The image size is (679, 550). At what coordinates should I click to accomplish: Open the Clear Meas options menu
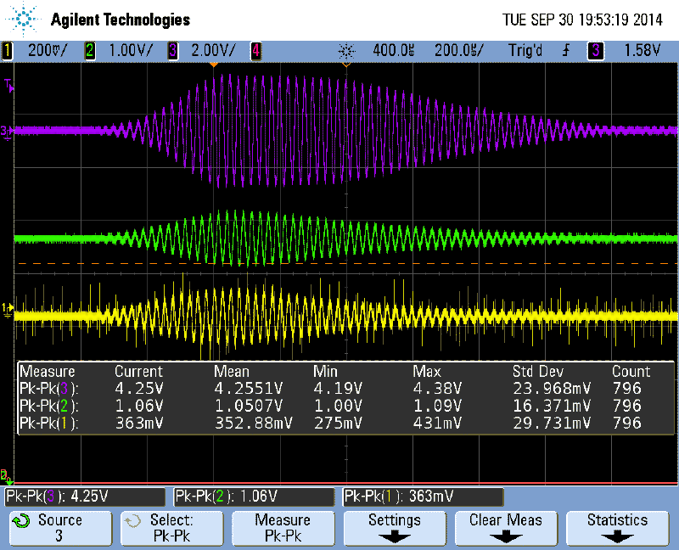(x=505, y=528)
